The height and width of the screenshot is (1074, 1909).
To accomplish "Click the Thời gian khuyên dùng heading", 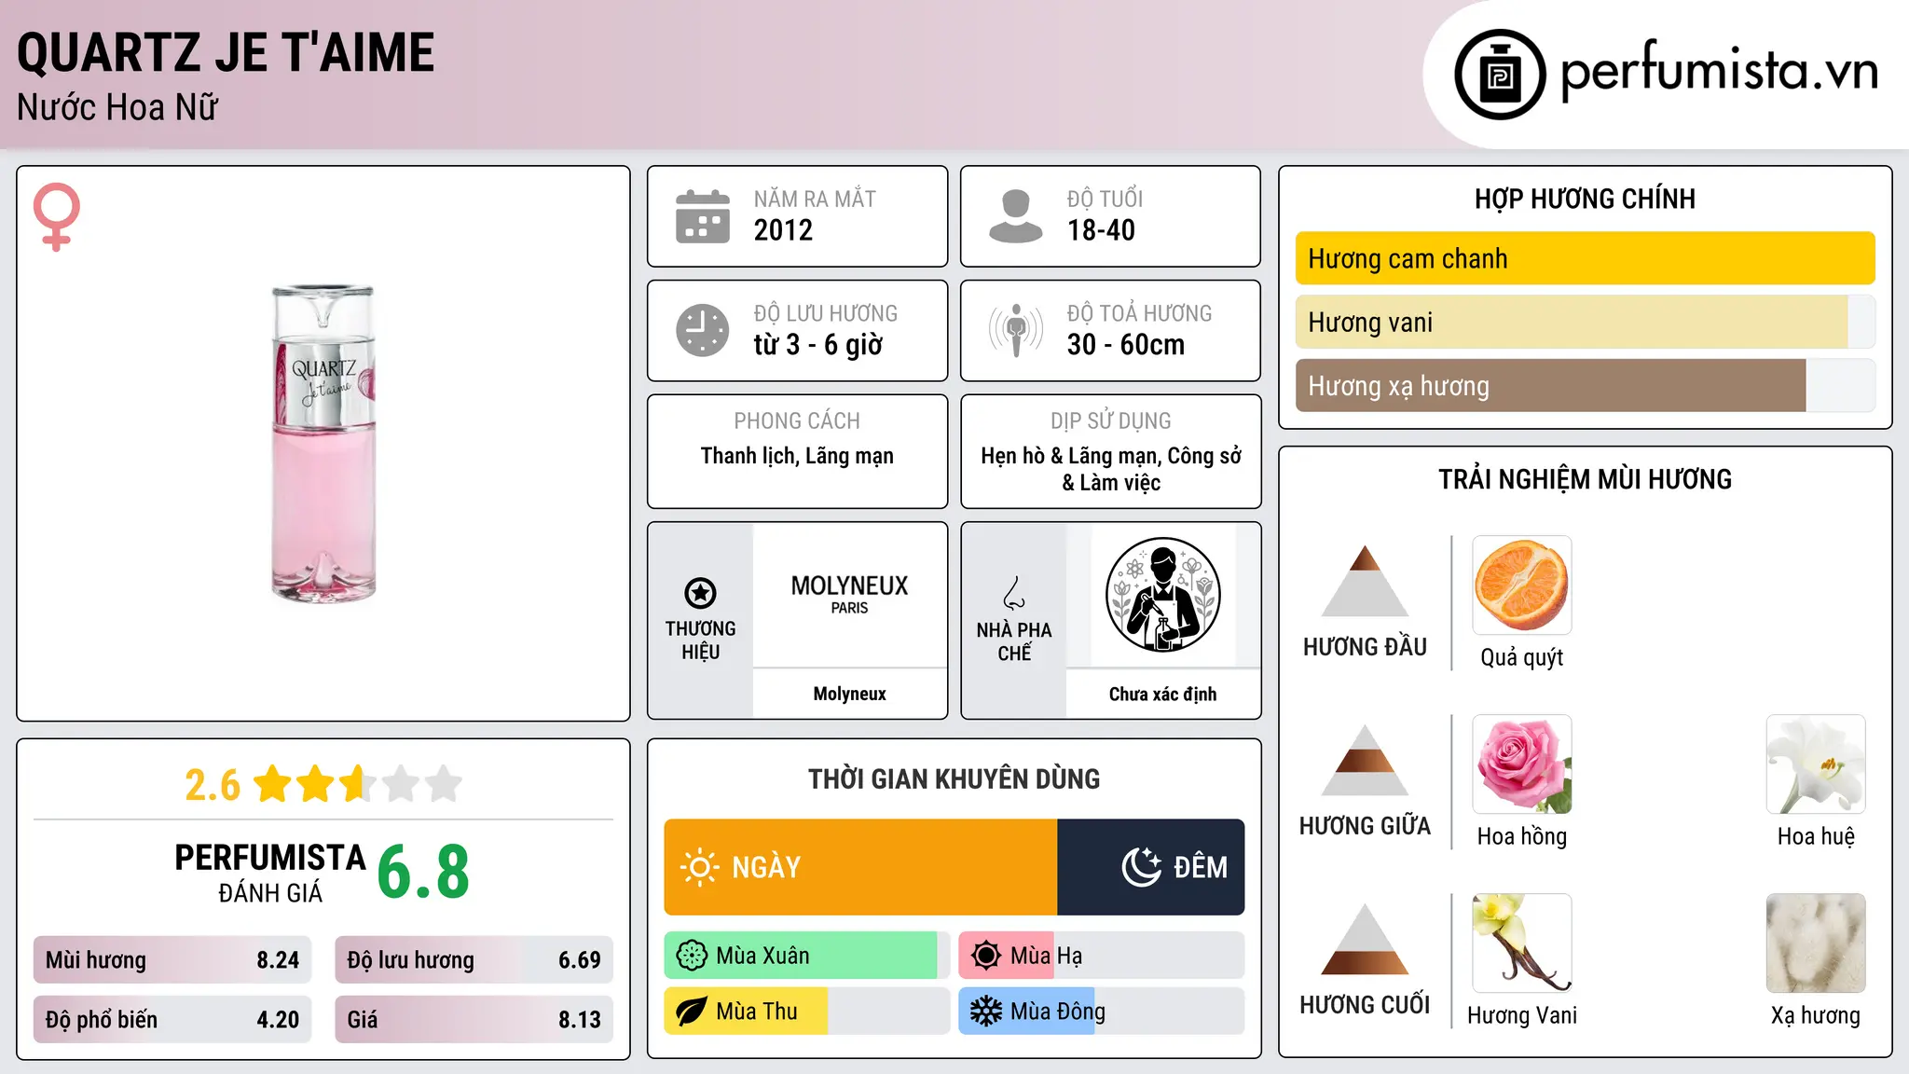I will coord(954,778).
